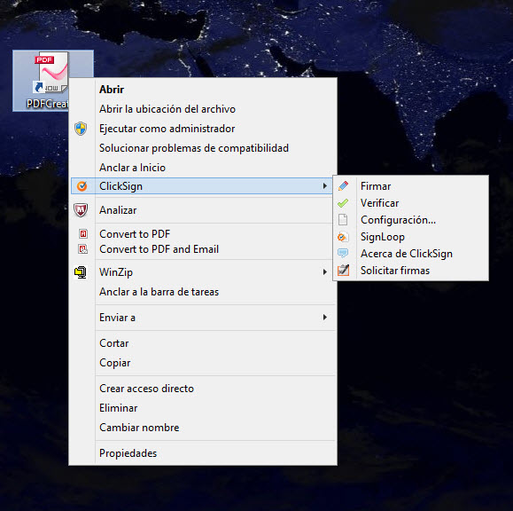Click the SignLoop icon in submenu

(x=343, y=237)
